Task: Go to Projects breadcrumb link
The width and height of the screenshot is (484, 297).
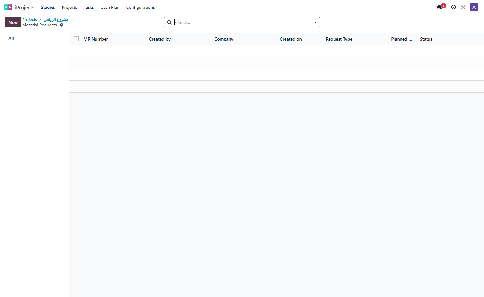Action: pos(30,19)
